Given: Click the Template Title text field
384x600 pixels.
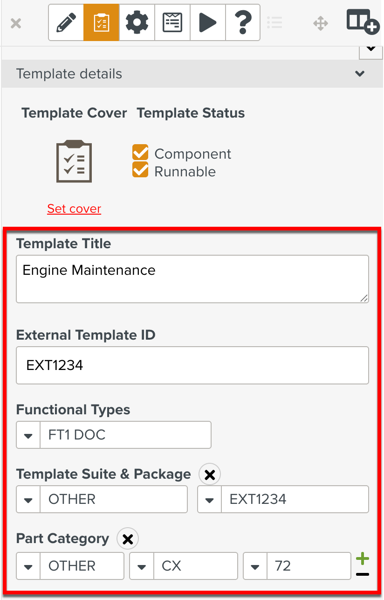Looking at the screenshot, I should (x=192, y=279).
